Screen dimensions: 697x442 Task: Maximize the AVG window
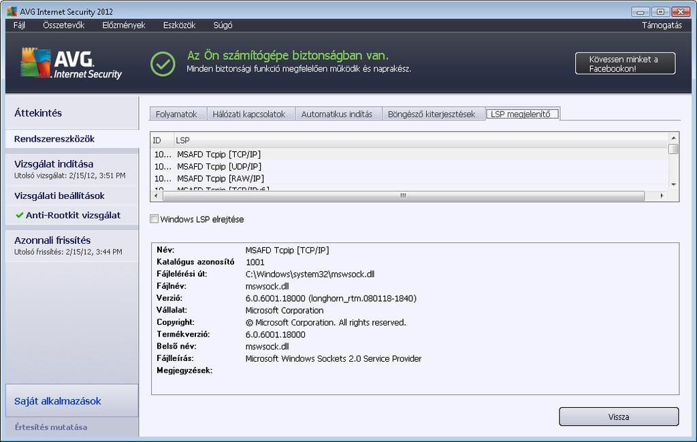(660, 12)
